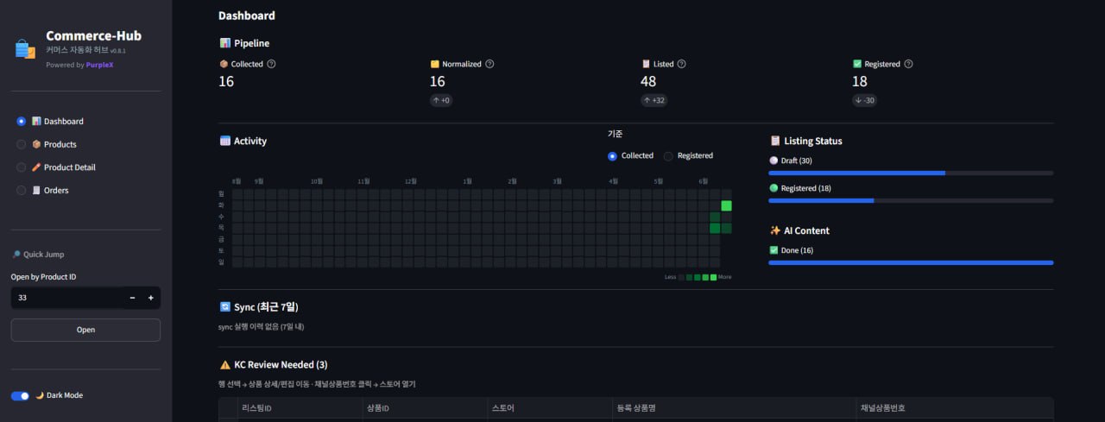Click the 9월 month label on heatmap
Screen dimensions: 1105x422
click(x=259, y=181)
